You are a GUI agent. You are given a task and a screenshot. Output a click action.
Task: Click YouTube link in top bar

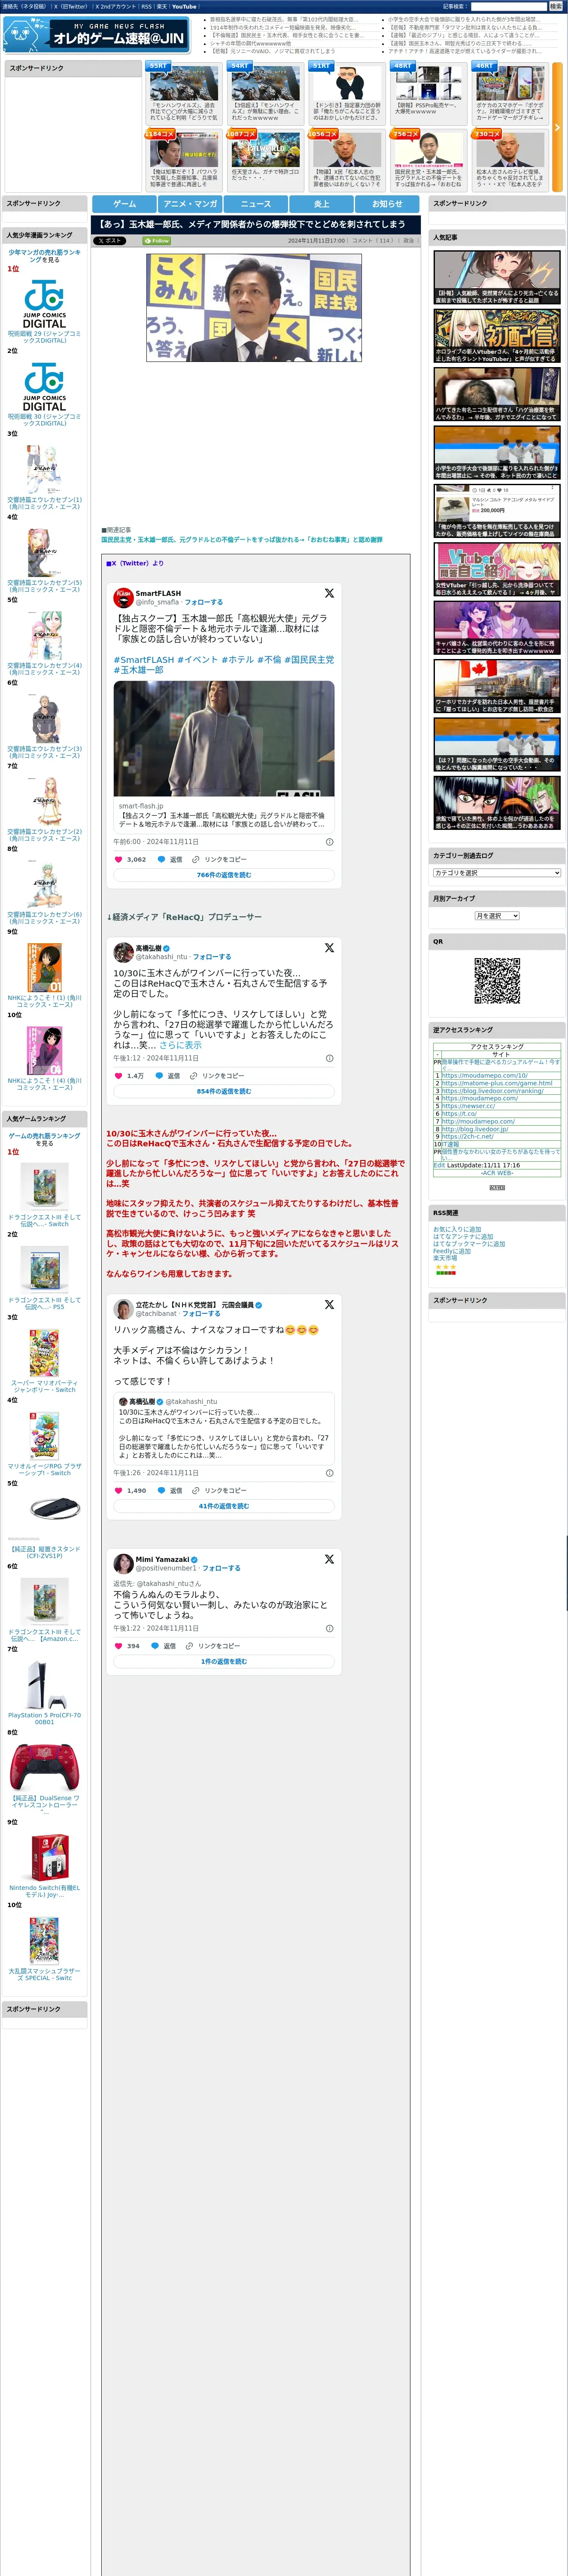pyautogui.click(x=184, y=6)
